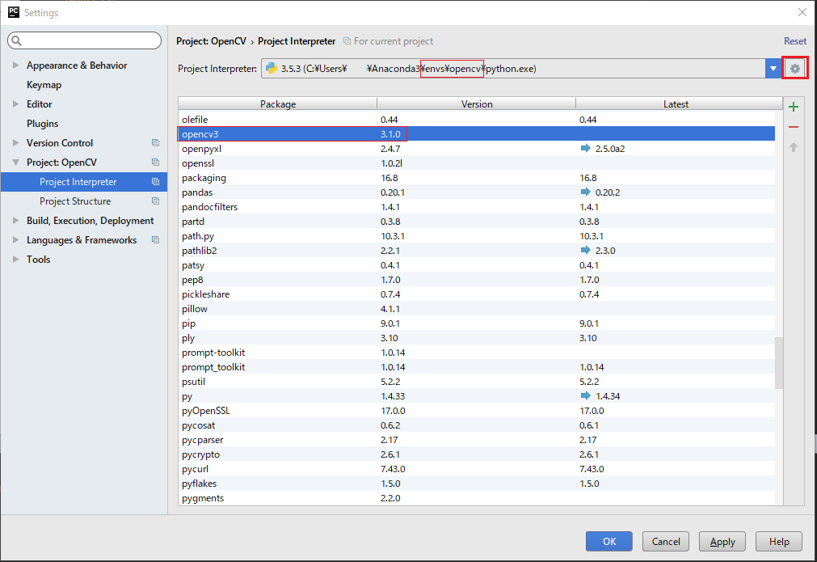
Task: Select the pygments package row
Action: coord(476,498)
